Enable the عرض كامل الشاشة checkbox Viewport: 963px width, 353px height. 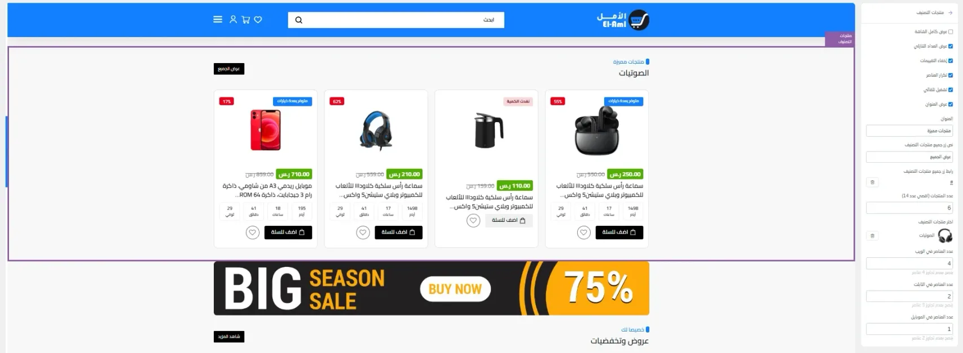pyautogui.click(x=951, y=32)
